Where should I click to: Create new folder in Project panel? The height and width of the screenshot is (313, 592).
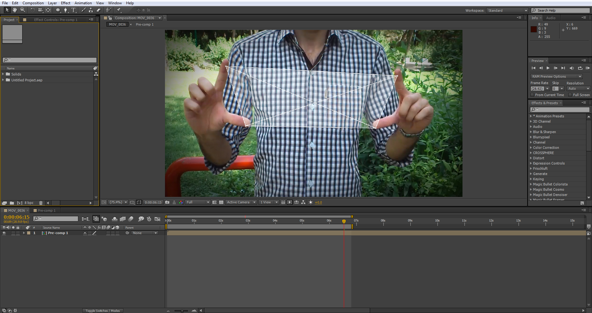tap(12, 203)
